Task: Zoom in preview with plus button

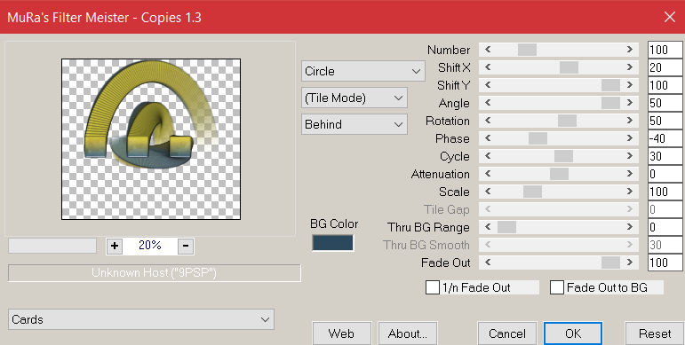Action: coord(115,246)
